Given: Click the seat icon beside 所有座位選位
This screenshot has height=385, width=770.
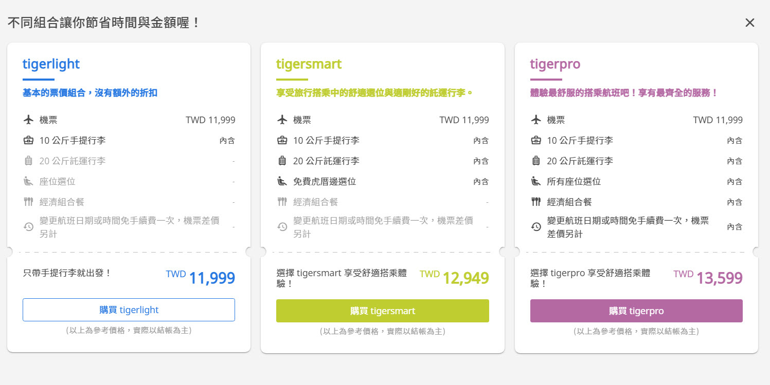Looking at the screenshot, I should pyautogui.click(x=536, y=181).
